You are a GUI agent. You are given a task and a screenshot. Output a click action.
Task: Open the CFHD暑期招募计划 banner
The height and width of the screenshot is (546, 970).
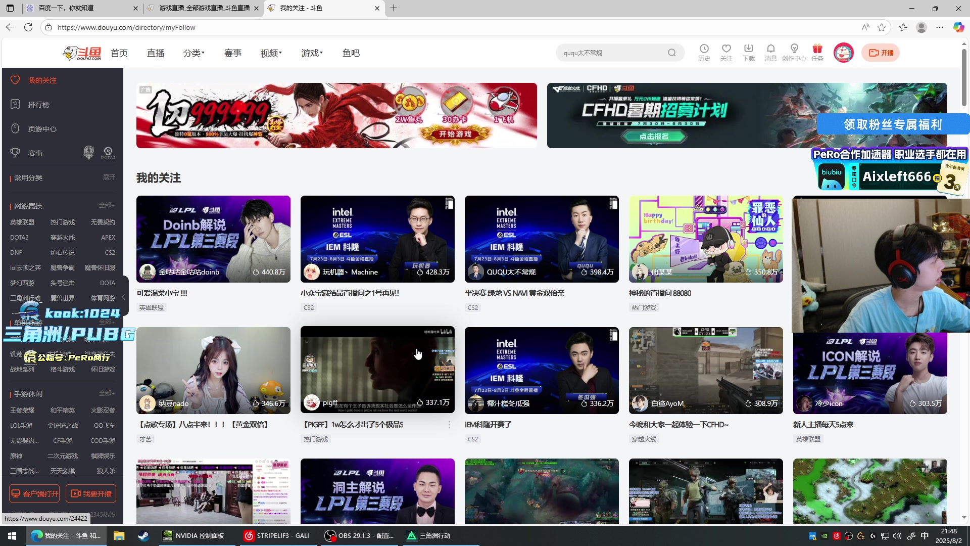pyautogui.click(x=747, y=115)
